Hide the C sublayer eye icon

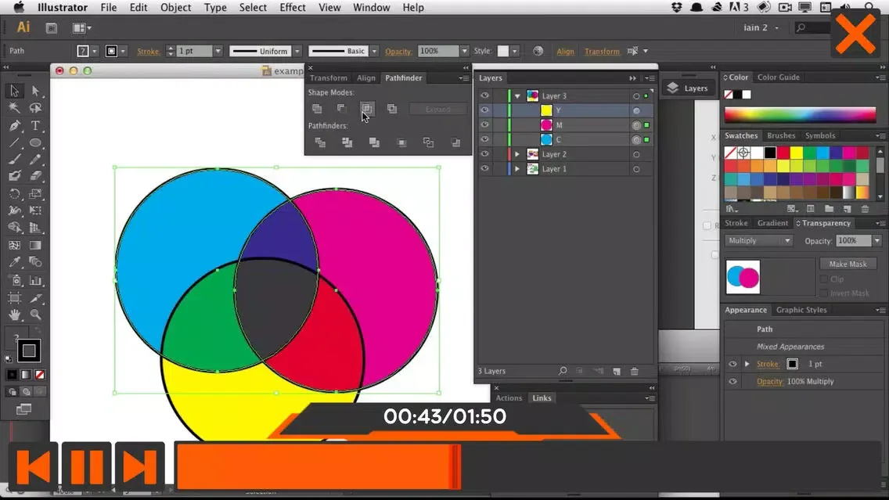pyautogui.click(x=484, y=139)
